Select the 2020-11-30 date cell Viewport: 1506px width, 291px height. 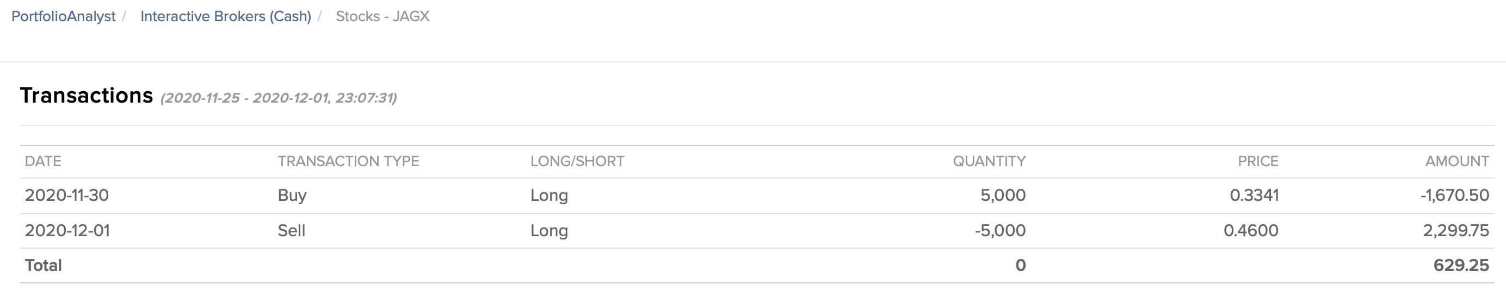pos(66,195)
